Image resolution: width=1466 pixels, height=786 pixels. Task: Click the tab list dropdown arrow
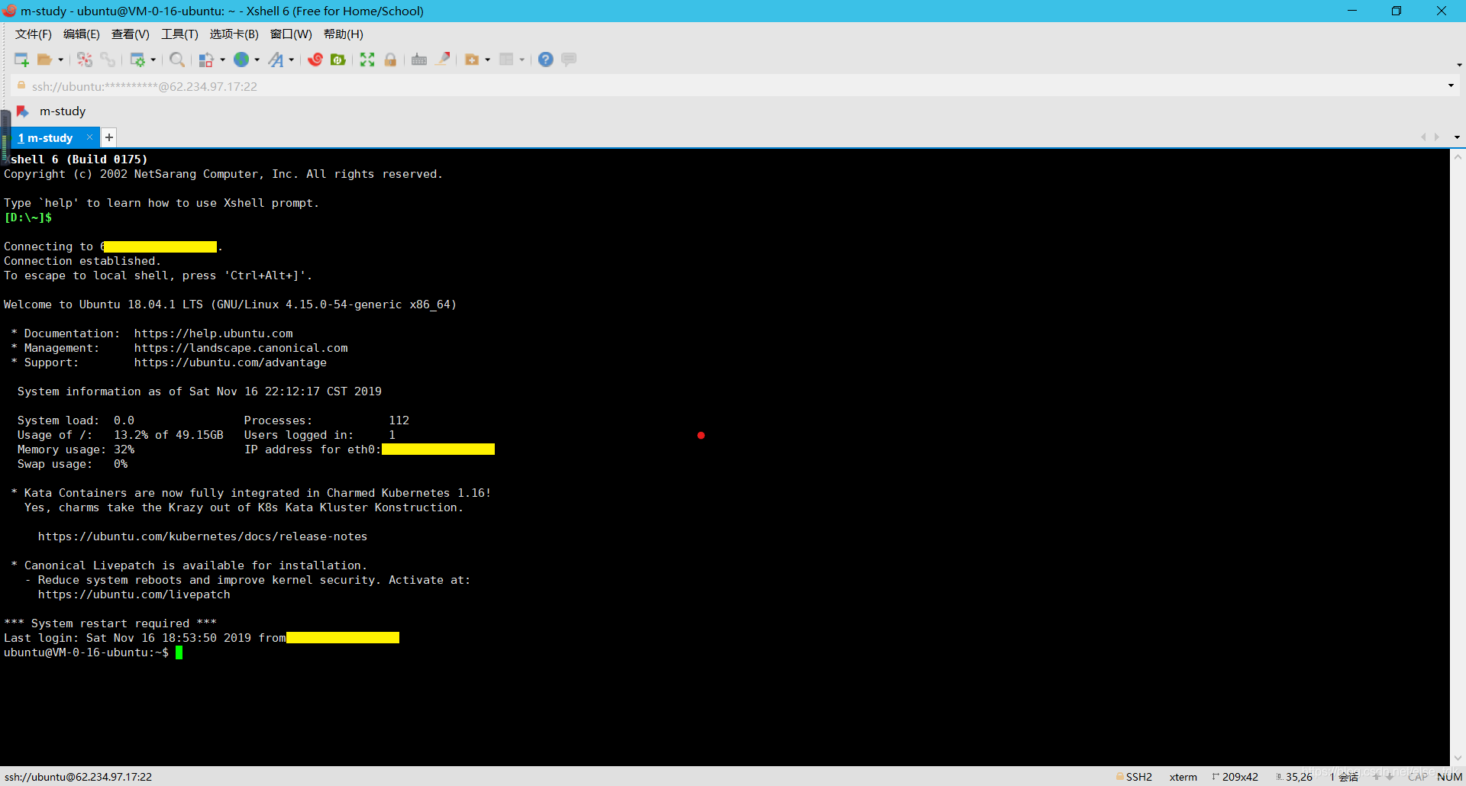[x=1457, y=137]
